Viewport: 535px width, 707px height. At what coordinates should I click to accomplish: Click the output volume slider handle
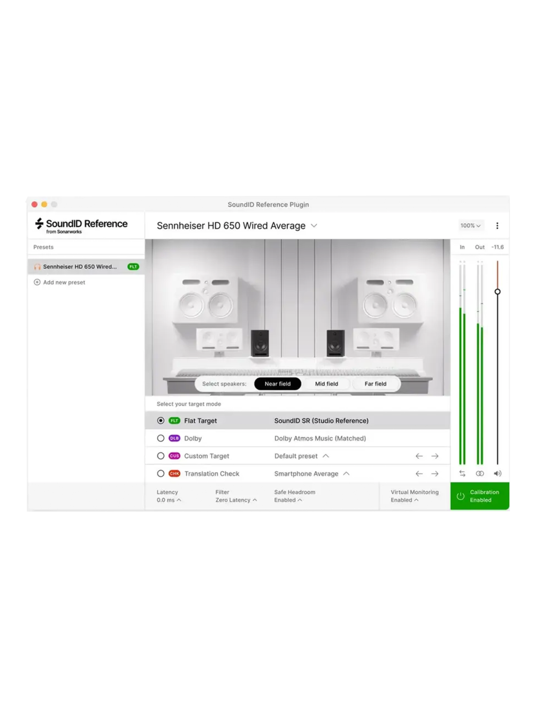point(498,290)
